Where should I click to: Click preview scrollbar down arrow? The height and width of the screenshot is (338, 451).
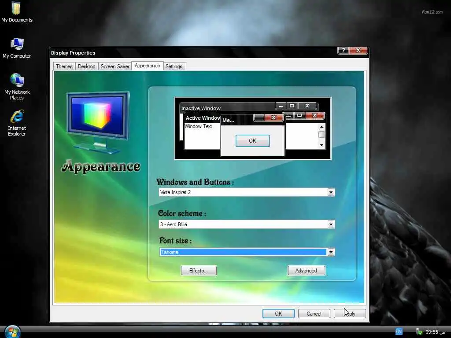322,145
